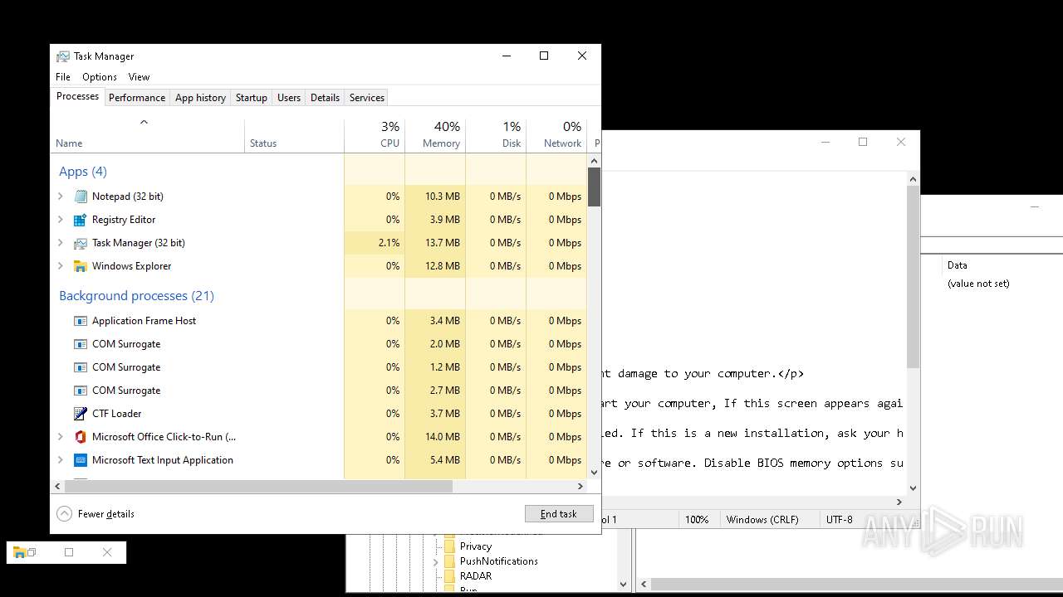Expand Microsoft Text Input Application entry
1063x597 pixels.
coord(60,460)
